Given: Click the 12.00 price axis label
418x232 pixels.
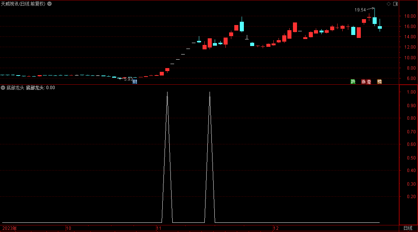Looking at the screenshot, I should pos(410,47).
